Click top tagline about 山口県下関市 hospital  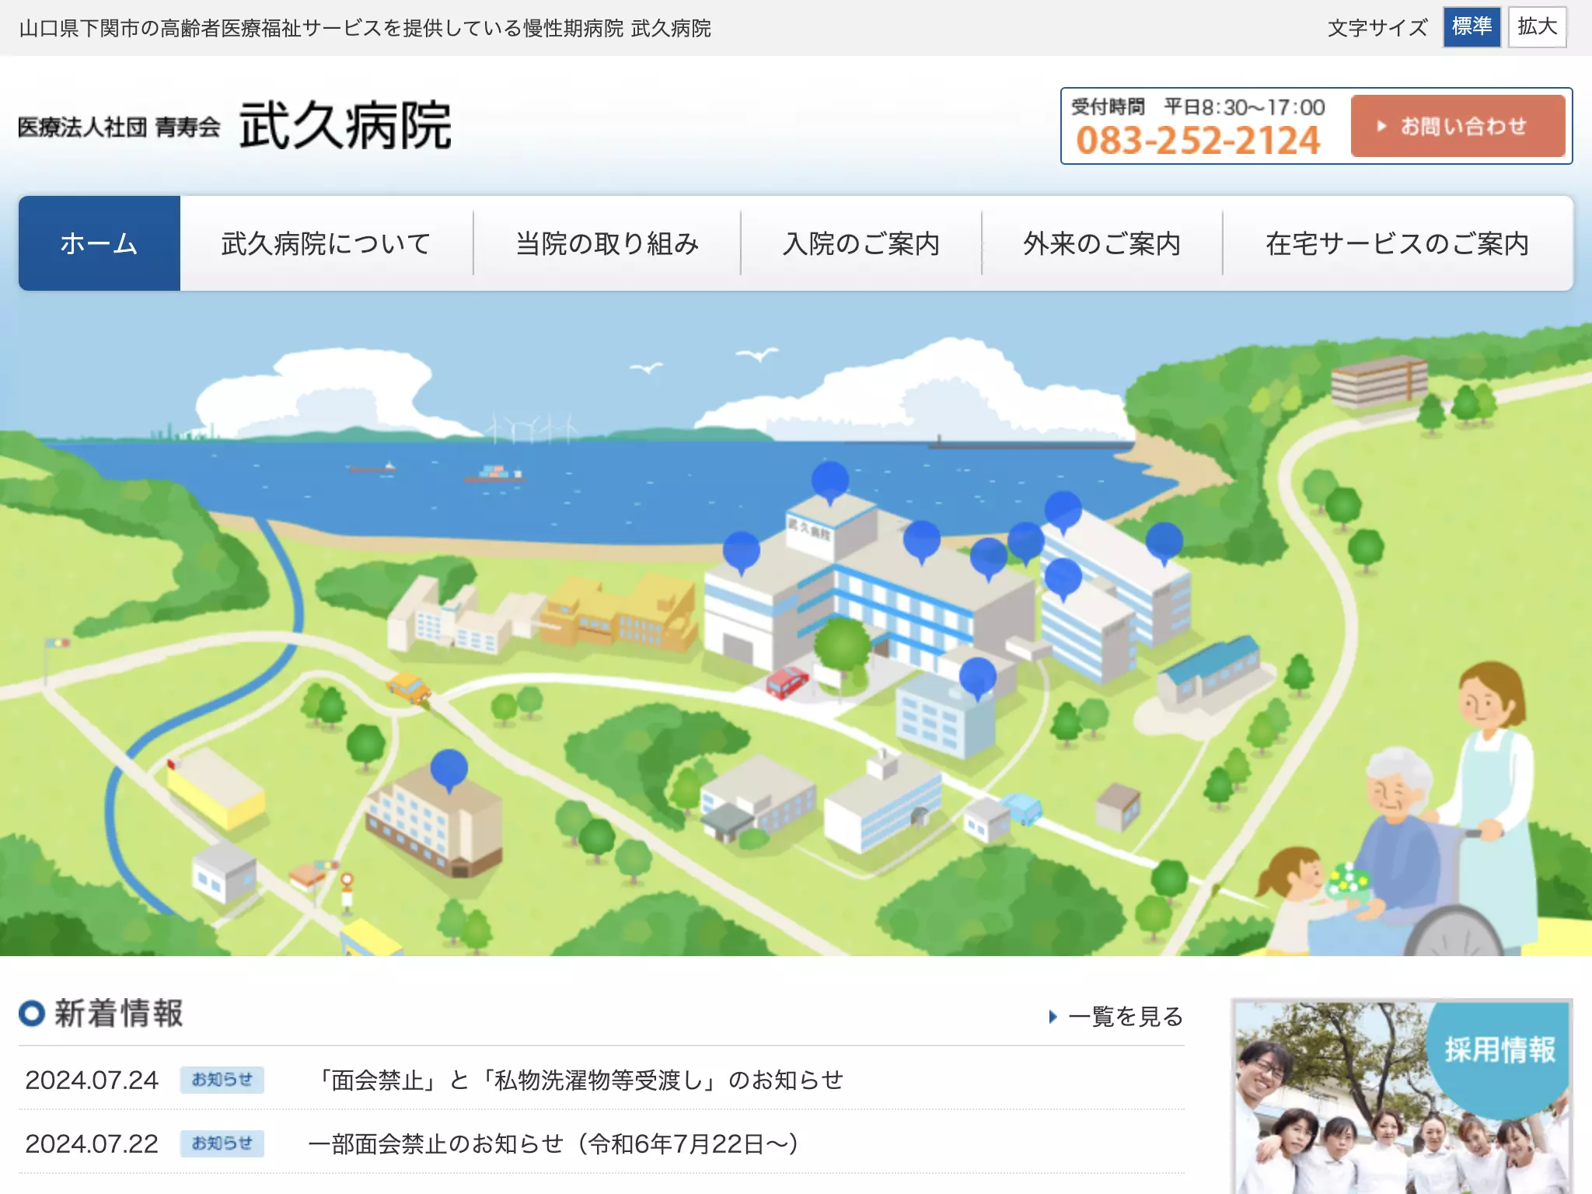tap(365, 28)
